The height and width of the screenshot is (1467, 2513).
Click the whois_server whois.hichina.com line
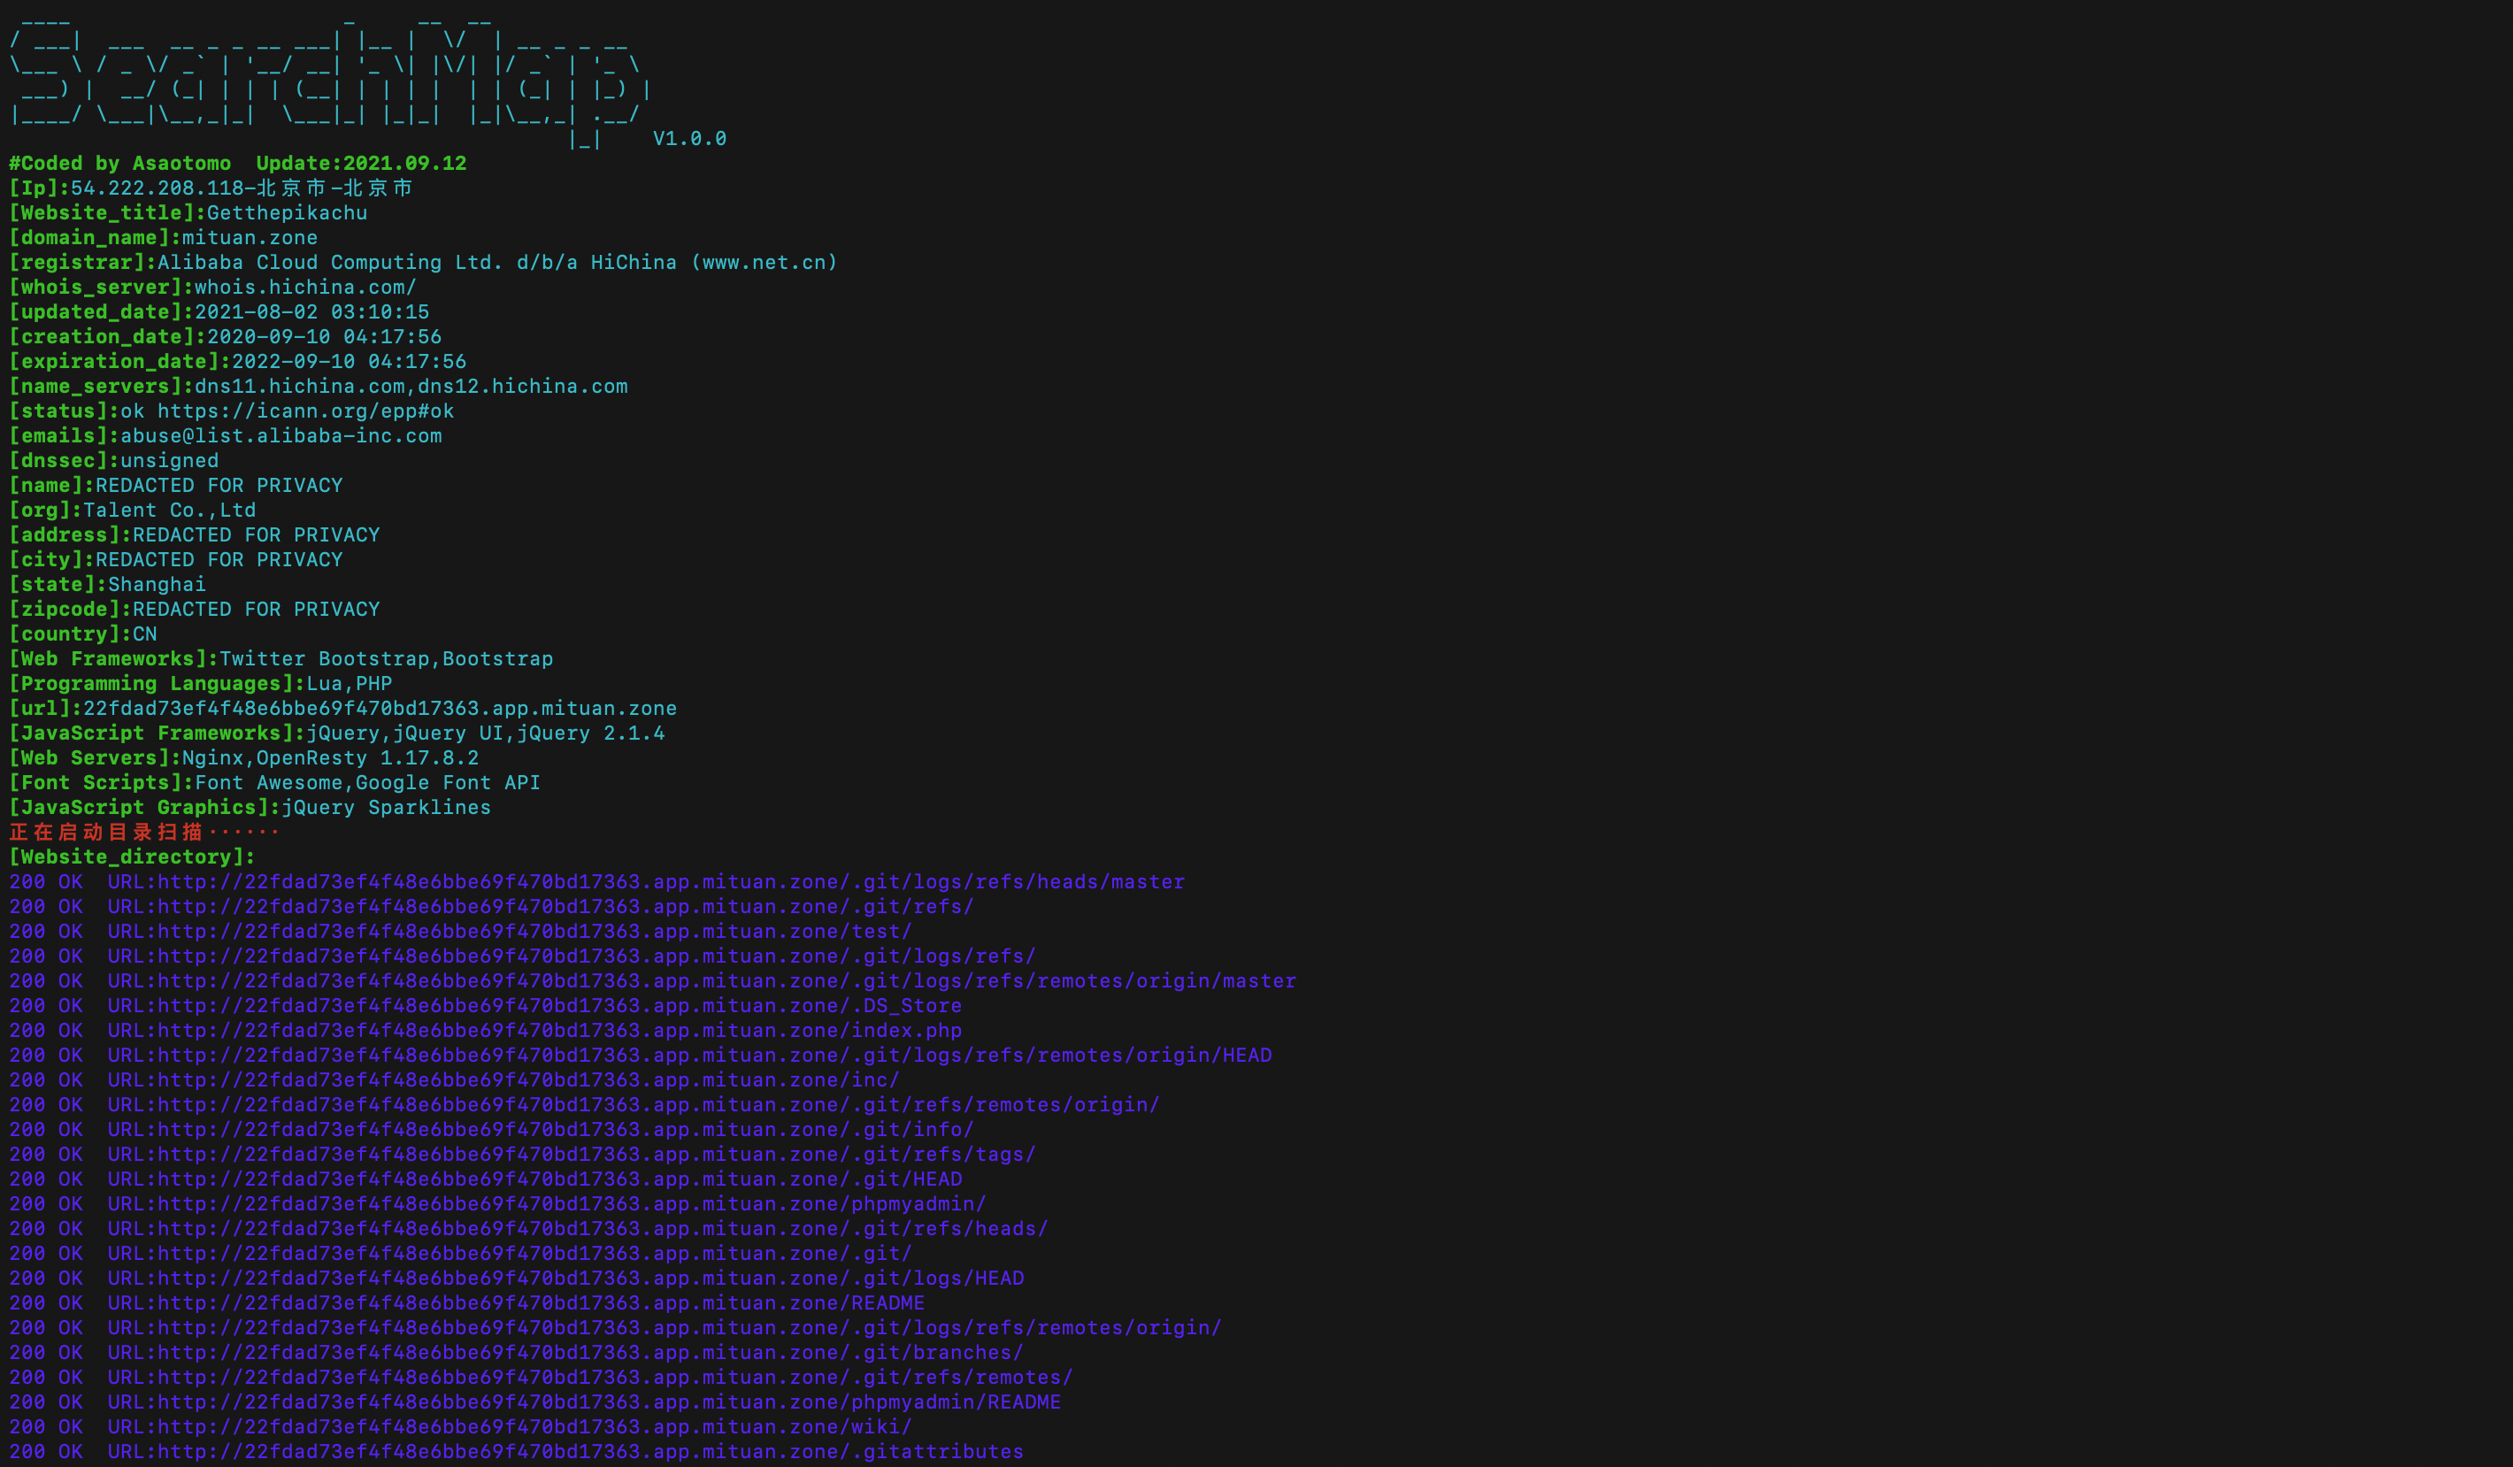click(212, 288)
